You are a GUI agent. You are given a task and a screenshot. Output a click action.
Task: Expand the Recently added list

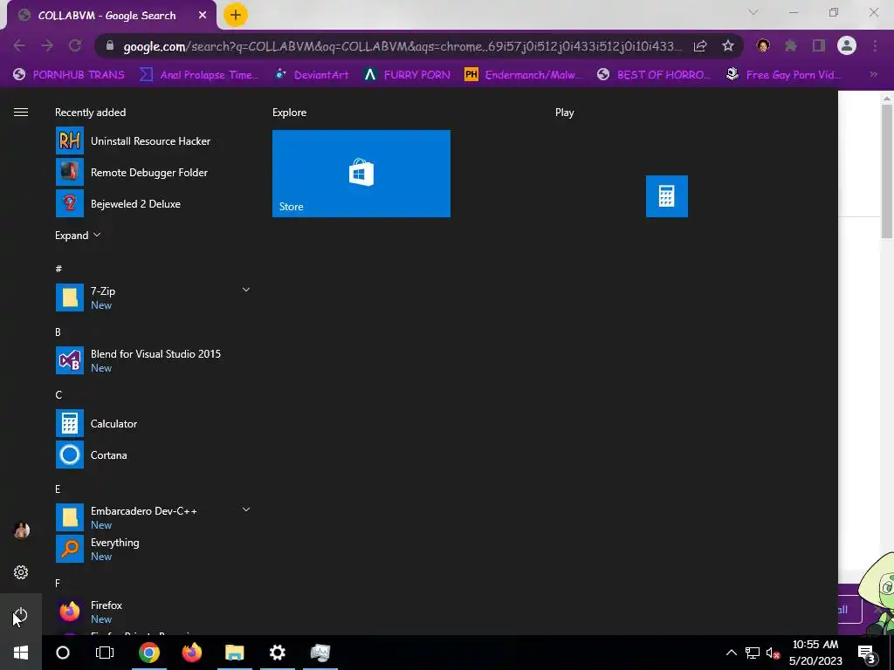coord(78,236)
